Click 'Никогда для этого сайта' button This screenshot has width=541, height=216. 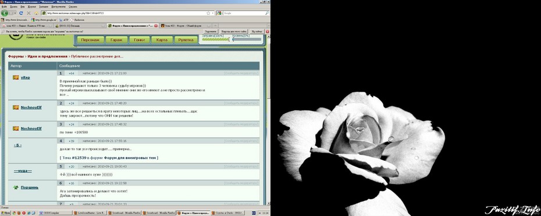[x=234, y=31]
